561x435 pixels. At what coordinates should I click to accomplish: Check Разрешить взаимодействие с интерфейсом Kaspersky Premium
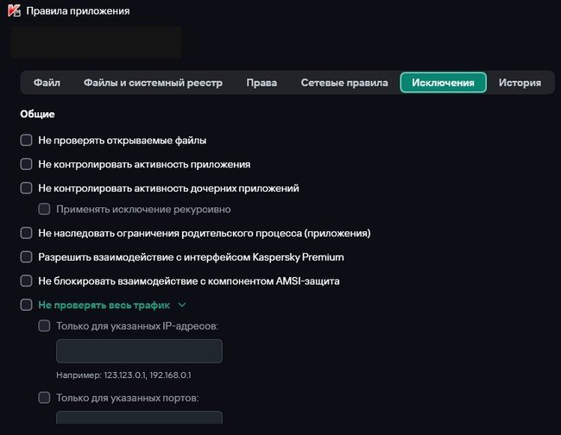tap(26, 257)
